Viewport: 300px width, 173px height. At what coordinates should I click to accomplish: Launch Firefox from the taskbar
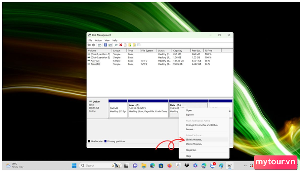(x=170, y=165)
